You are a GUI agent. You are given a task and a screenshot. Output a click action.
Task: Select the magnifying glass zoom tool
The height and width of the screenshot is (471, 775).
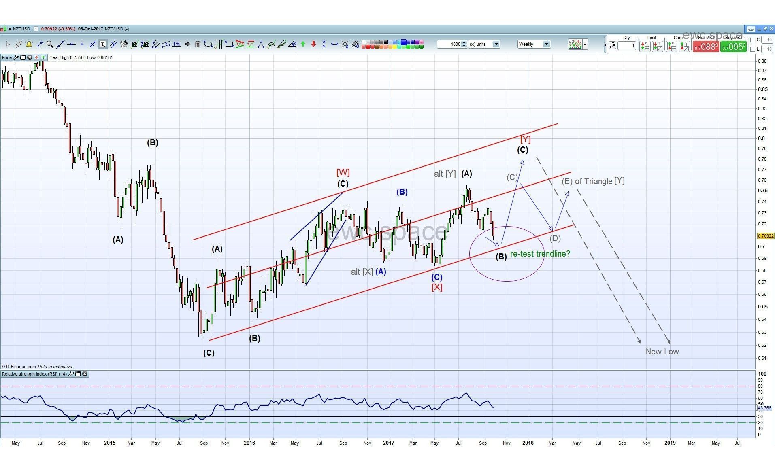coord(50,44)
